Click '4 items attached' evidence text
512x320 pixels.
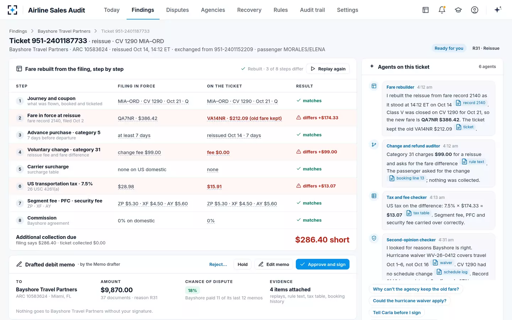click(x=290, y=289)
